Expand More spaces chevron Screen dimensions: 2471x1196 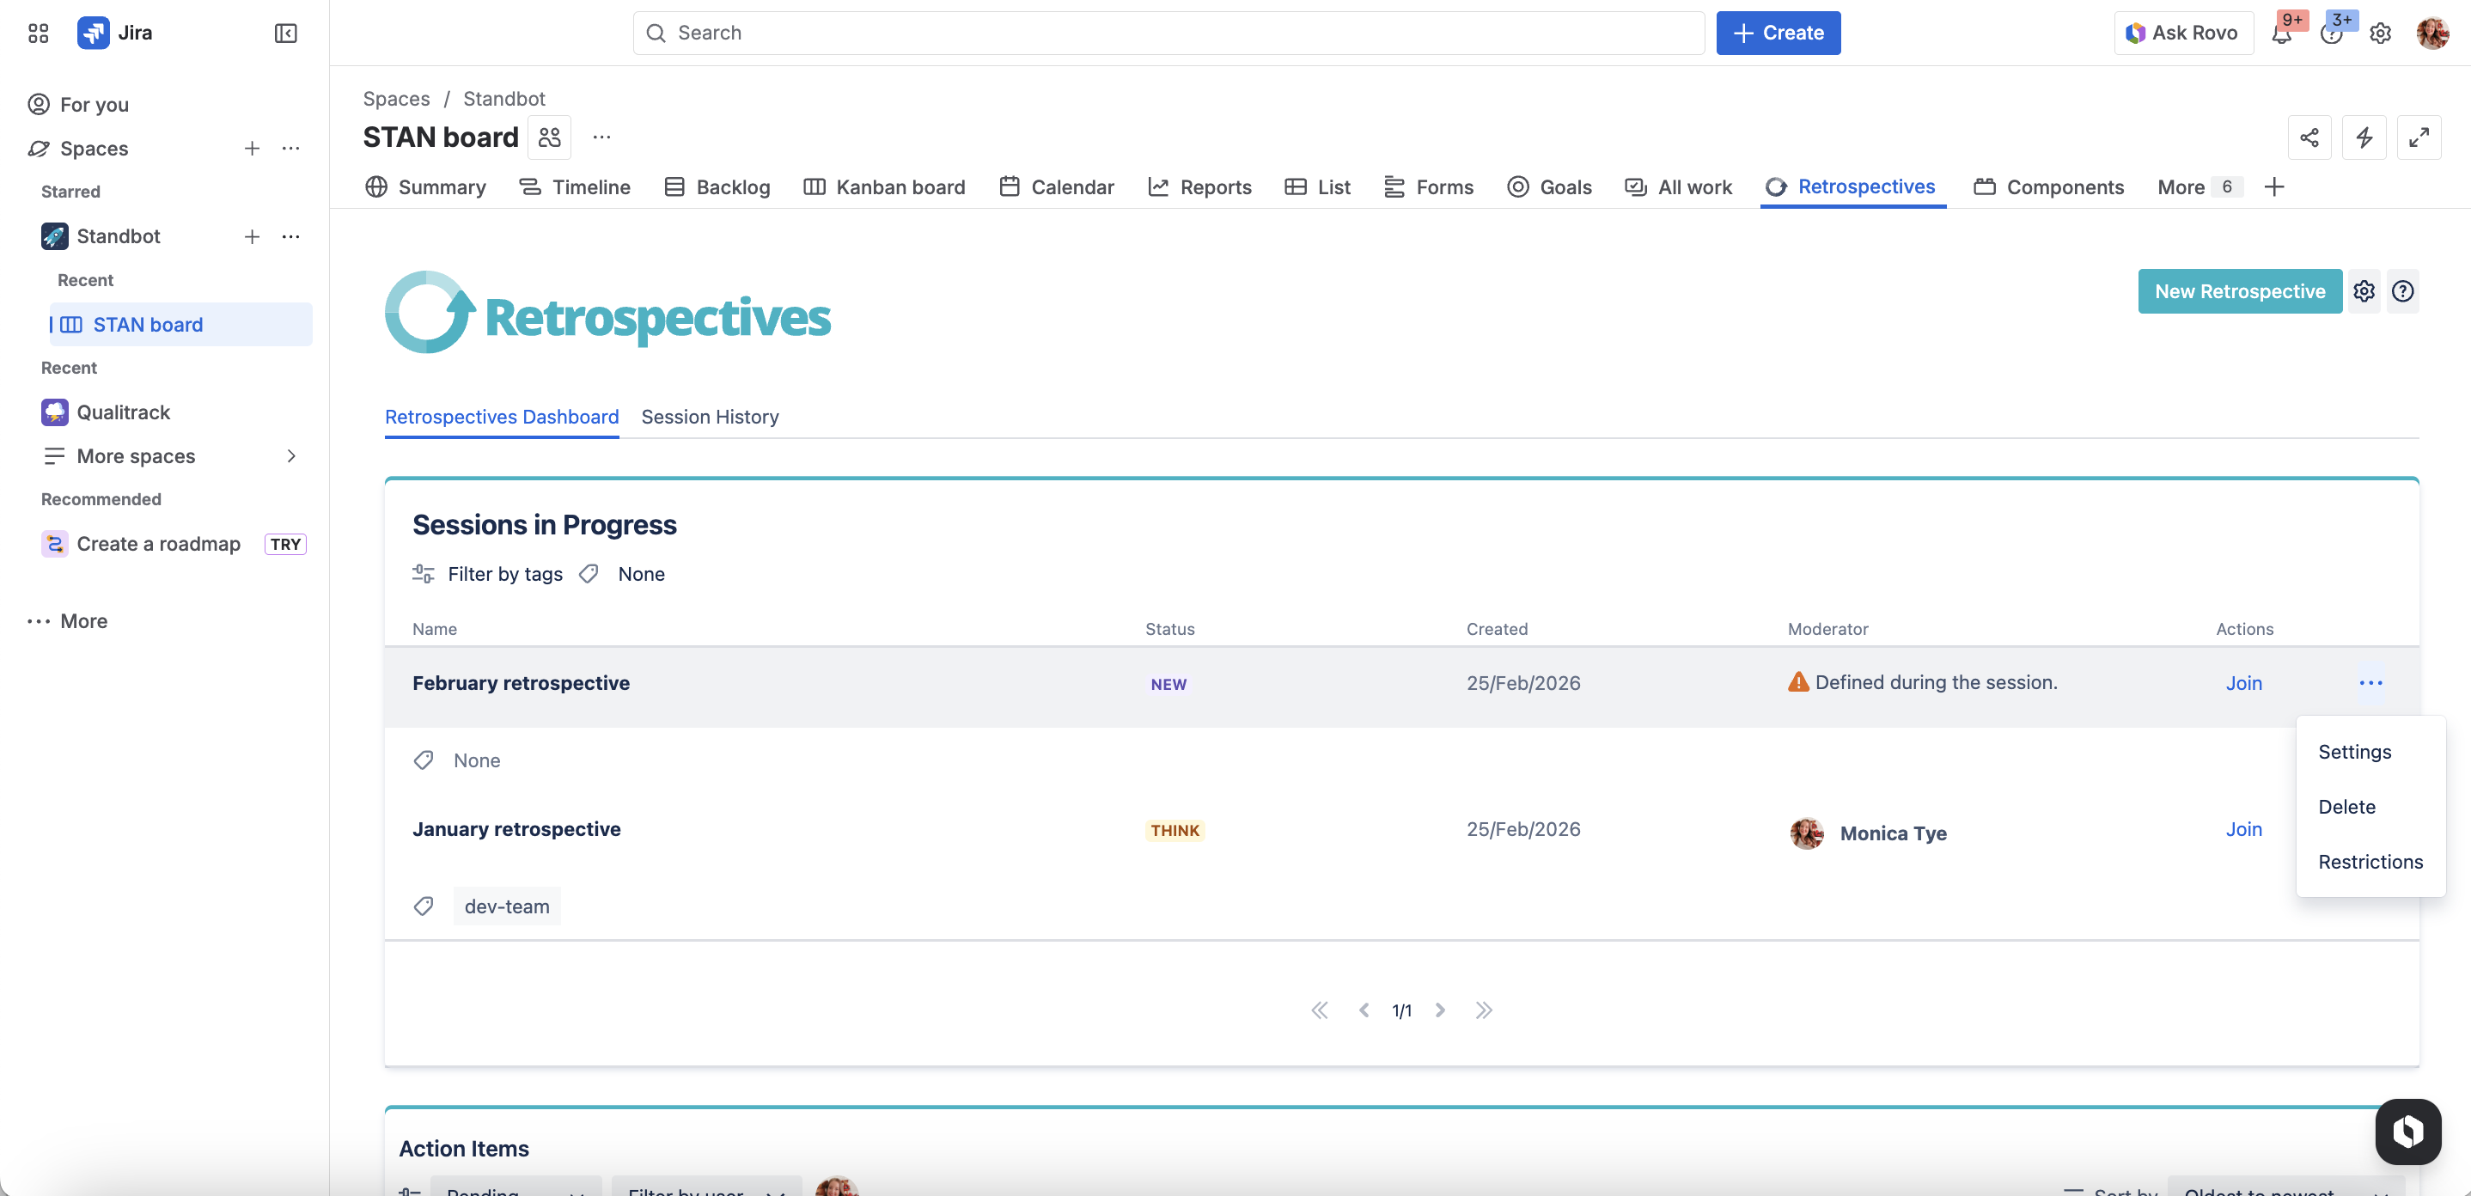tap(291, 456)
